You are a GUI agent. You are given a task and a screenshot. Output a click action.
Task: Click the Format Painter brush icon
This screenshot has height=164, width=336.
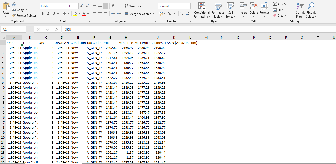[14, 15]
